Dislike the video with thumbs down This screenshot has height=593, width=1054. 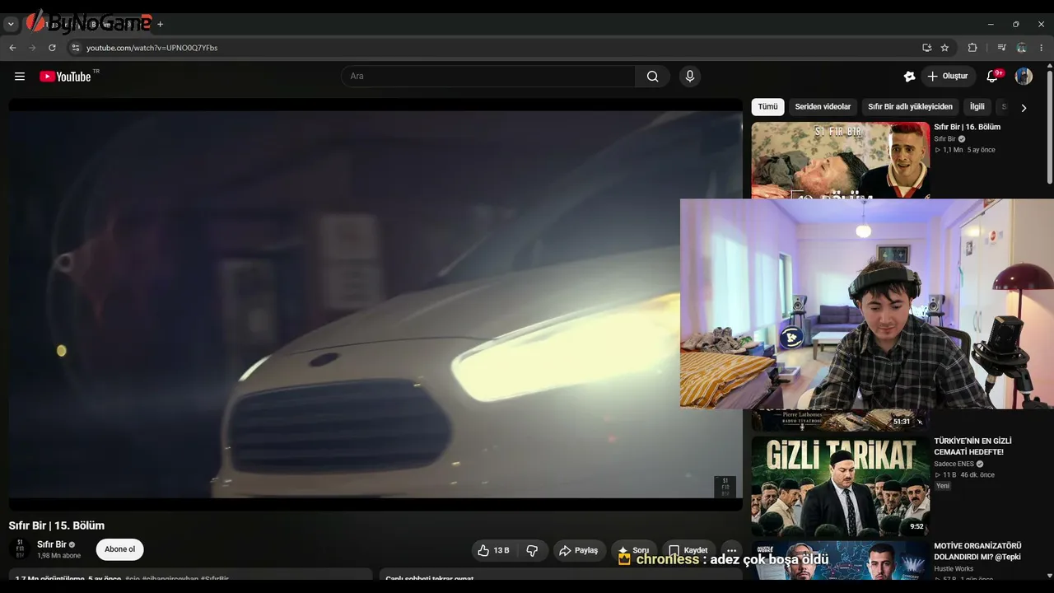pos(532,550)
